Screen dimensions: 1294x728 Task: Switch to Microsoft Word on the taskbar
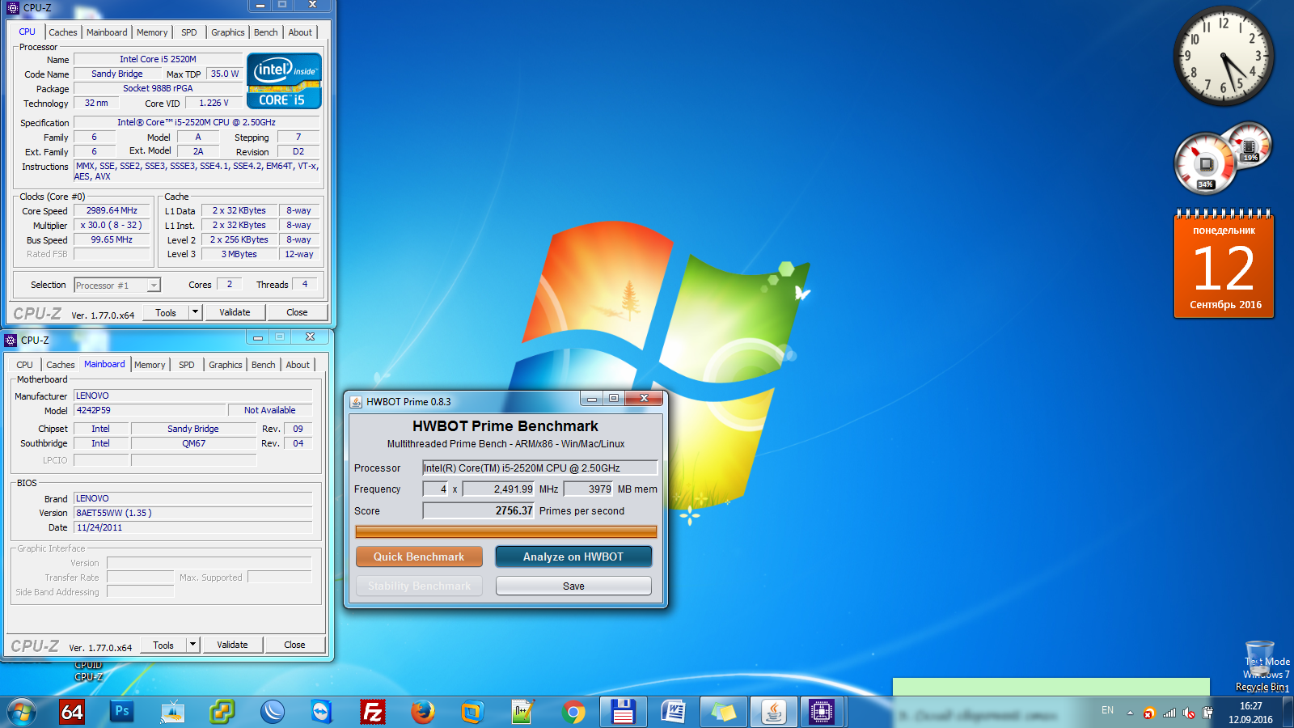673,712
